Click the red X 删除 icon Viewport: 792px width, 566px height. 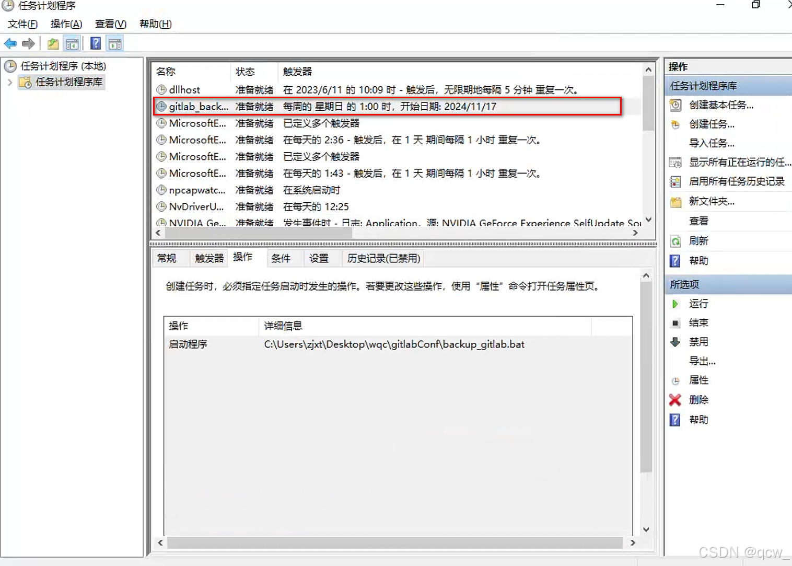point(675,400)
